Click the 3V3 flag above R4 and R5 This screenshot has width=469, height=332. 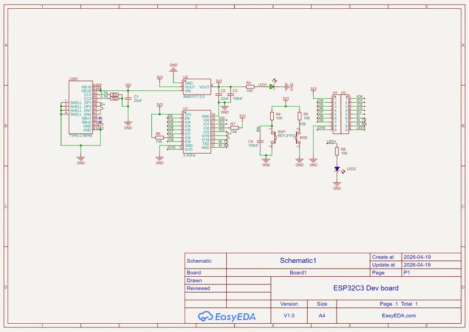[286, 99]
